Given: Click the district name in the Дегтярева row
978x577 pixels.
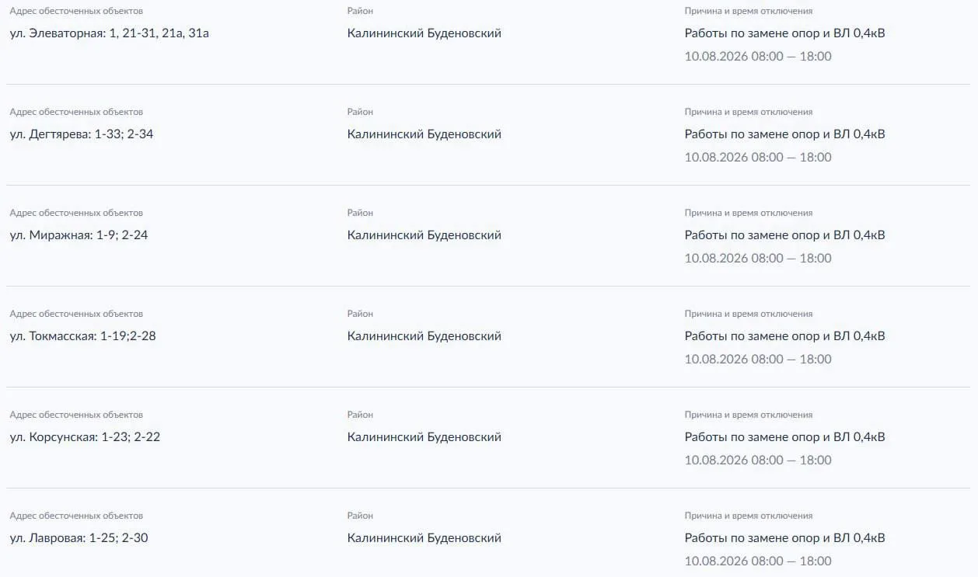Looking at the screenshot, I should click(424, 134).
